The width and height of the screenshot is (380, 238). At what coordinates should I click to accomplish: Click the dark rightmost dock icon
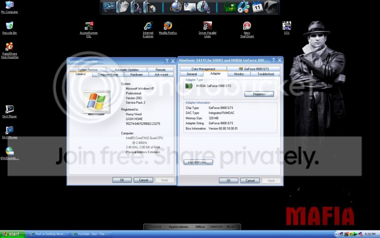(271, 7)
